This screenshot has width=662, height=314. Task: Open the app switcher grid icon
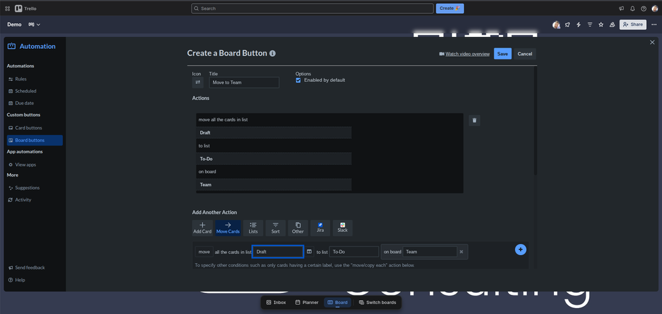click(7, 9)
